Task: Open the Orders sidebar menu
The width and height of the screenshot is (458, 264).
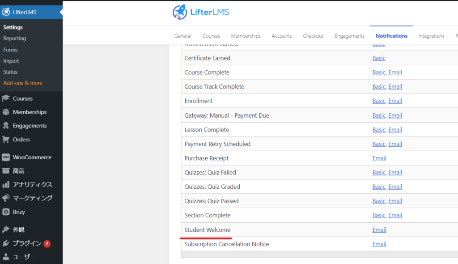Action: (21, 140)
